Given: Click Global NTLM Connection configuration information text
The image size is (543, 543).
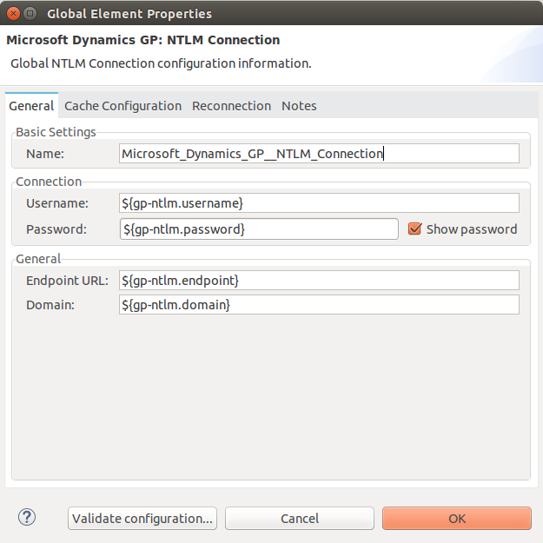Looking at the screenshot, I should coord(161,63).
